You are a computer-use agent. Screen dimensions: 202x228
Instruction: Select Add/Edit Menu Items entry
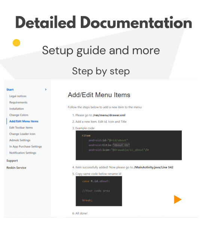(x=24, y=121)
